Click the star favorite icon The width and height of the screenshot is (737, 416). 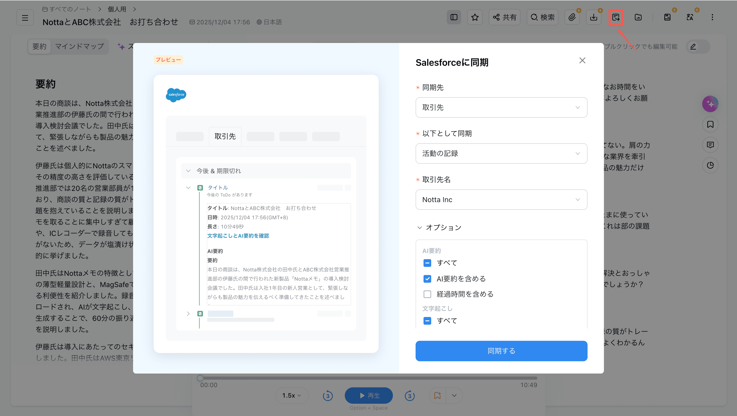tap(475, 17)
